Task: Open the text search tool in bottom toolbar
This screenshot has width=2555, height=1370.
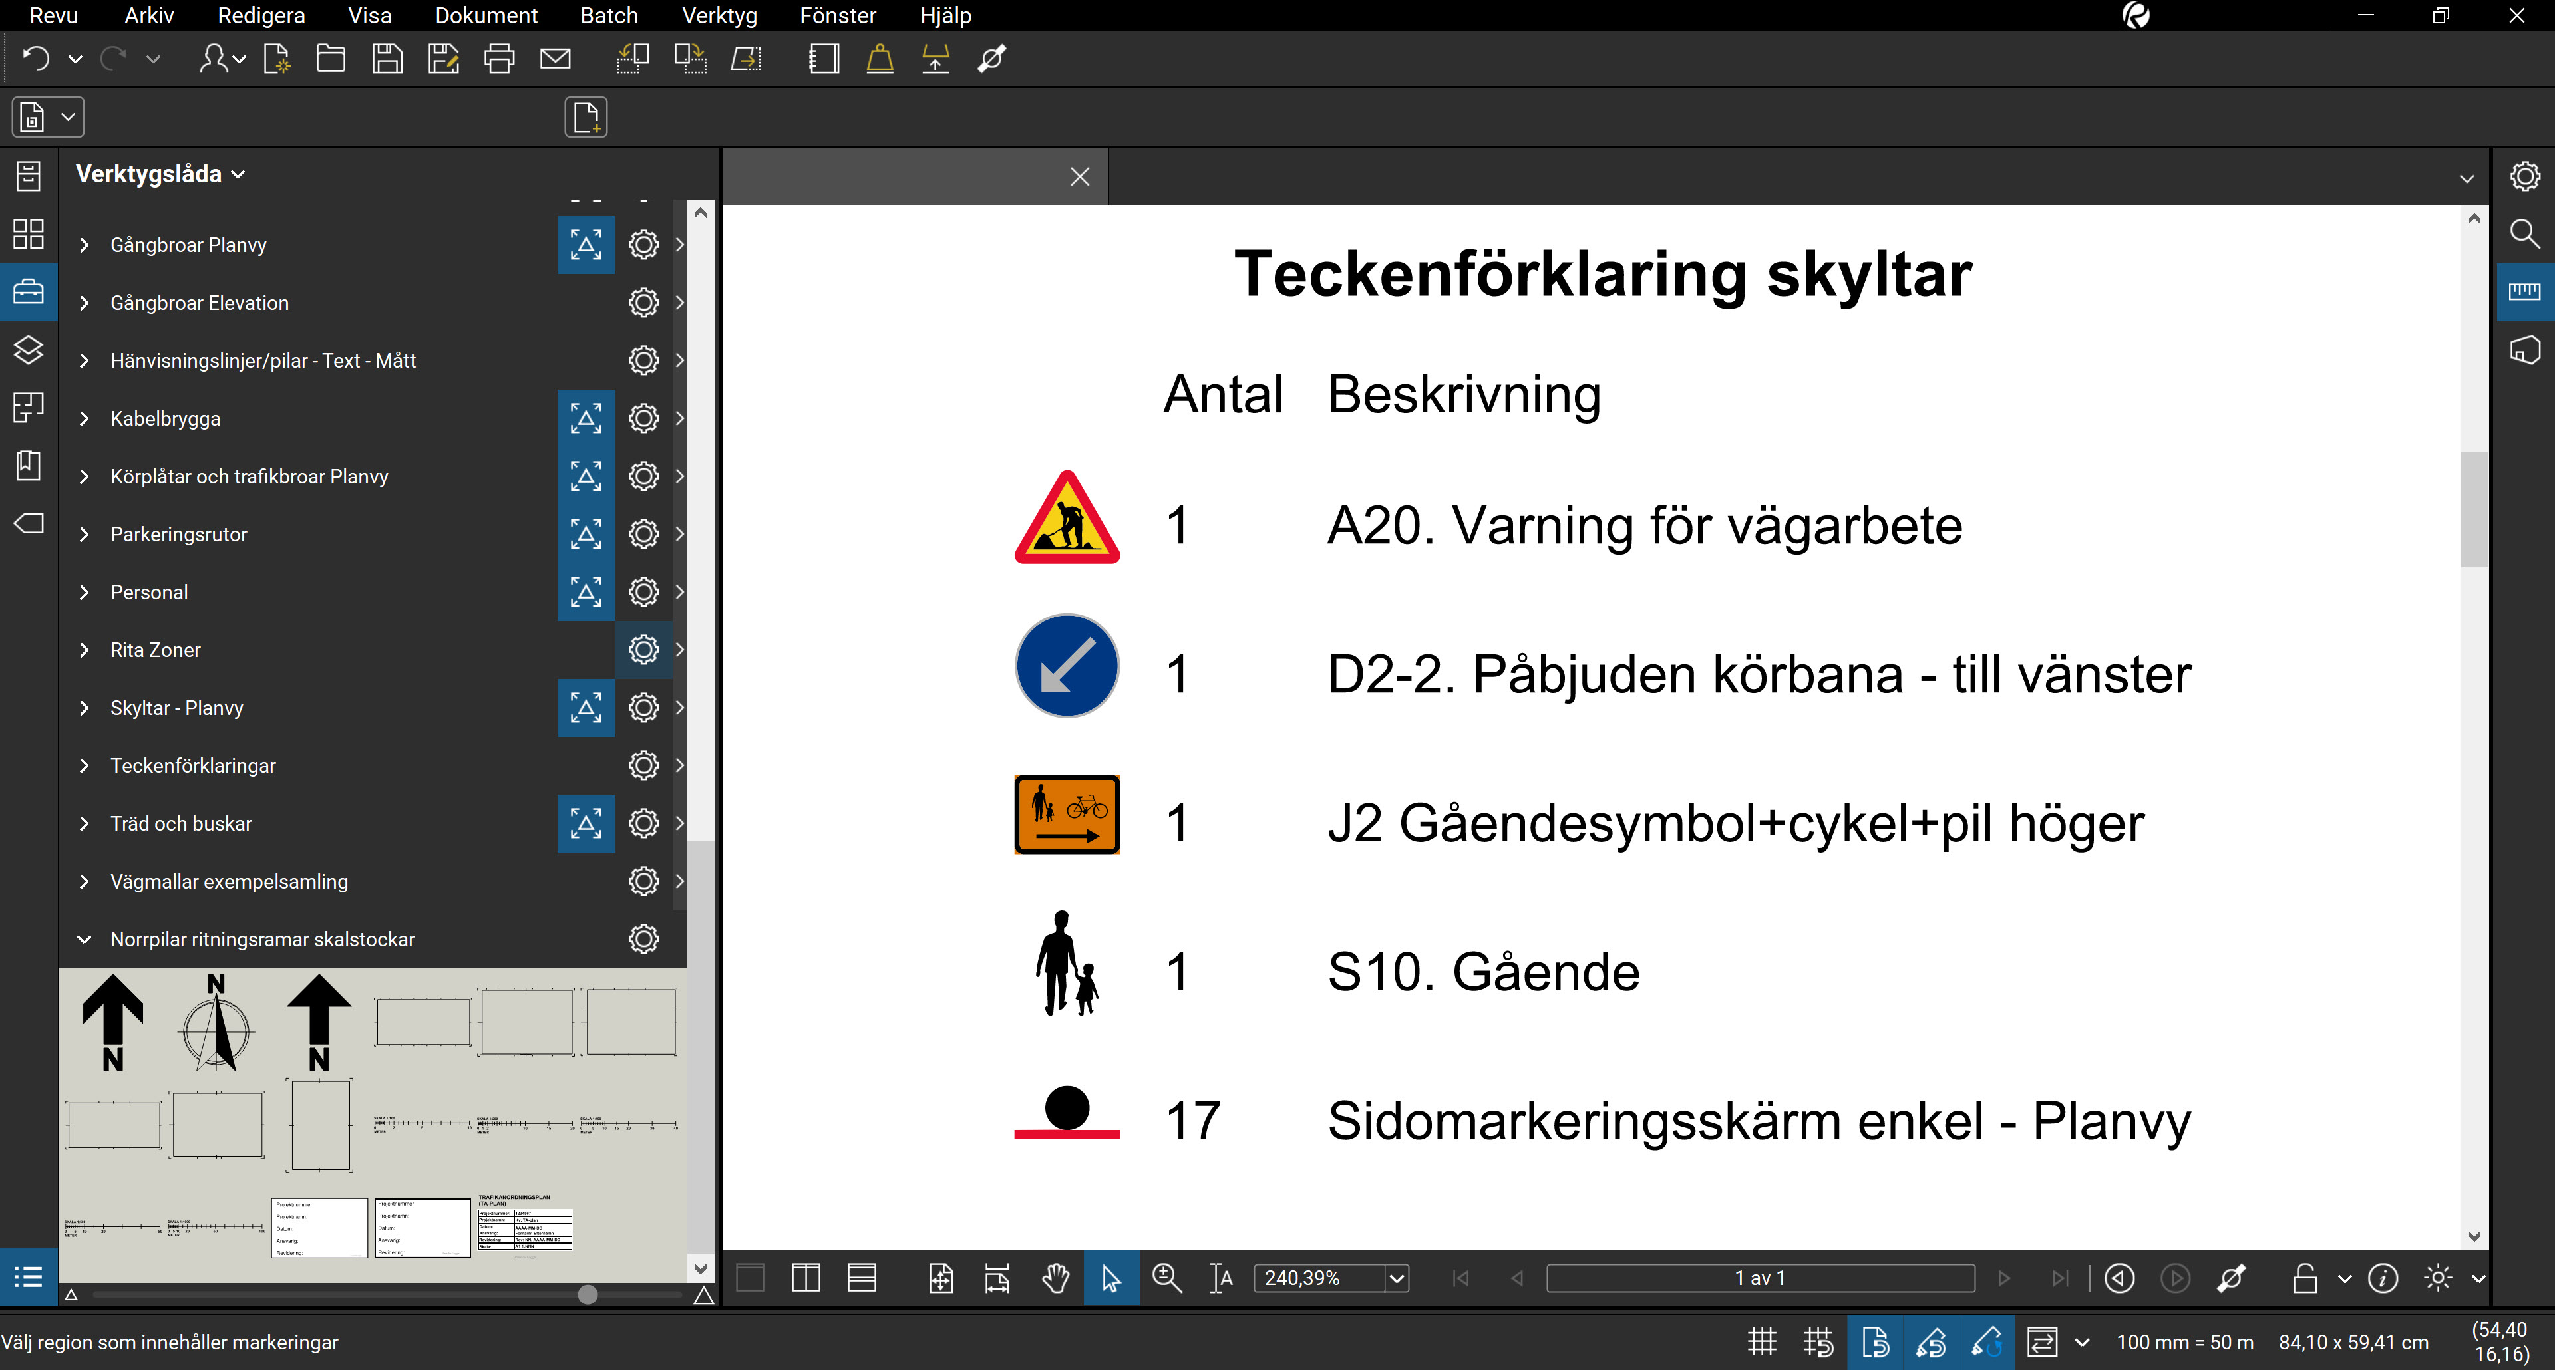Action: [1222, 1278]
